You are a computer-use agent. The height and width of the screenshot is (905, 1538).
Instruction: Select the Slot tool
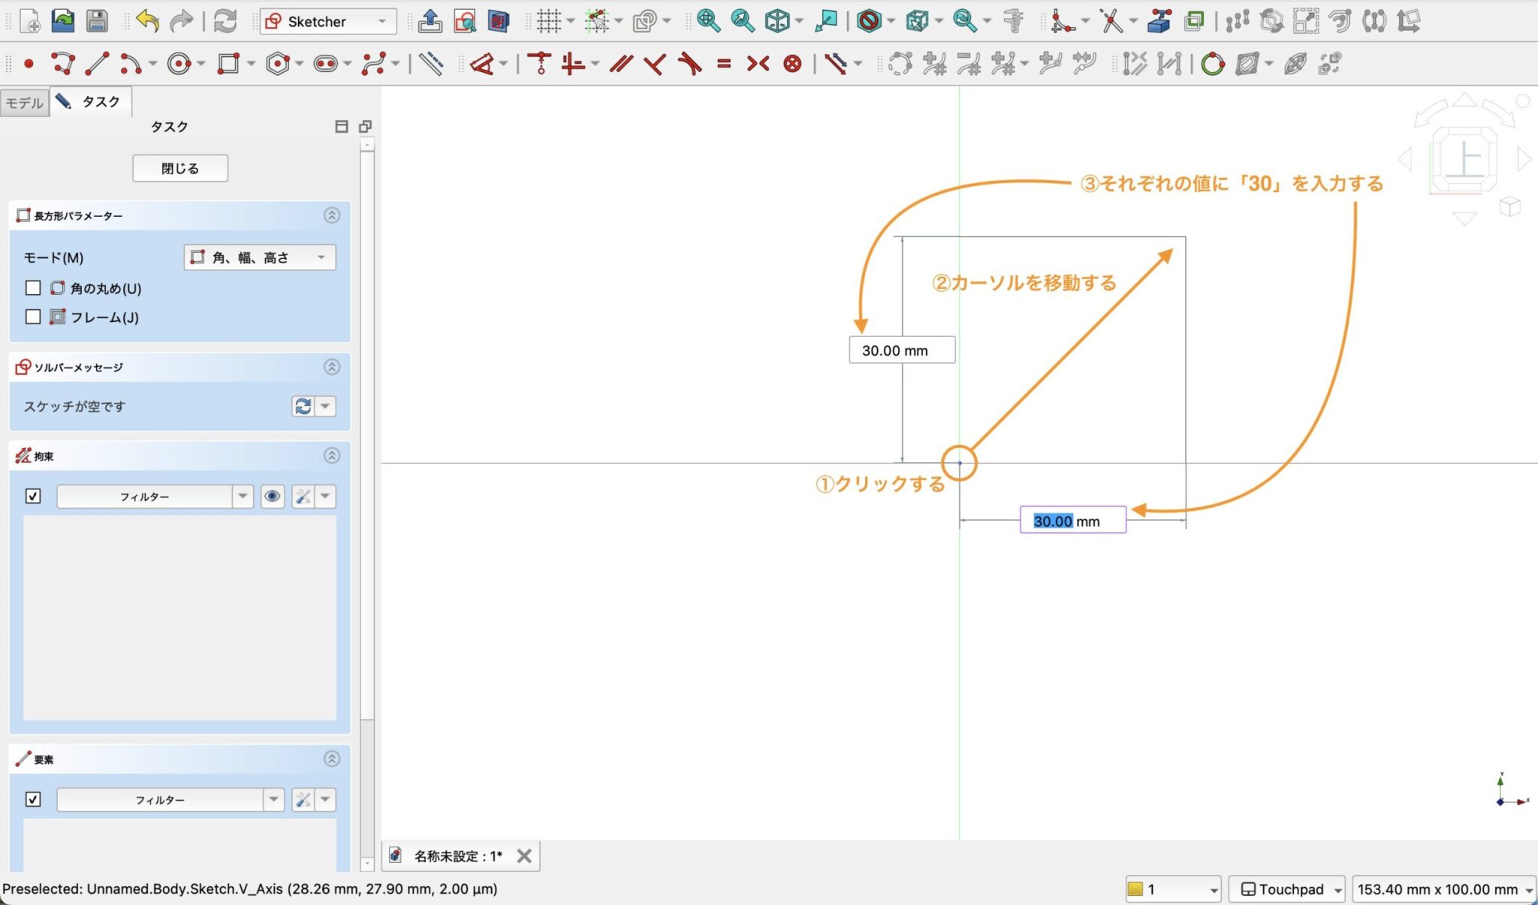tap(325, 64)
